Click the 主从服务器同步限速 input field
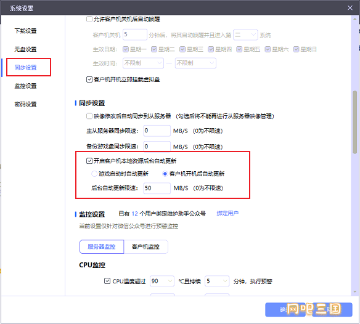The width and height of the screenshot is (360, 324). [157, 131]
